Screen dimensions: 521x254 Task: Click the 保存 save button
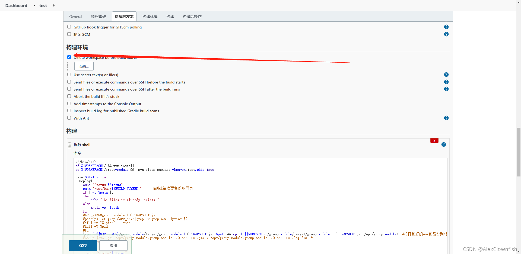[83, 246]
